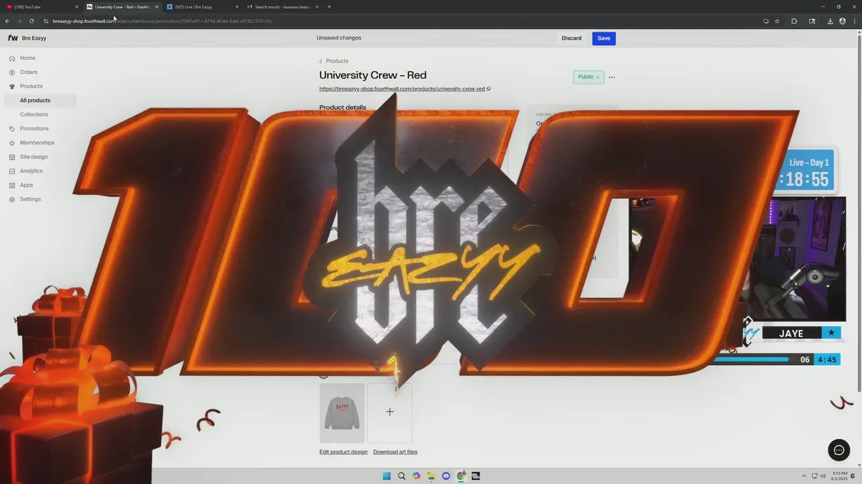The height and width of the screenshot is (484, 862).
Task: Open the browser extensions puzzle icon
Action: (794, 21)
